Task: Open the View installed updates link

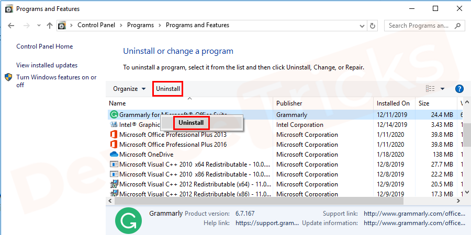Action: (x=47, y=65)
